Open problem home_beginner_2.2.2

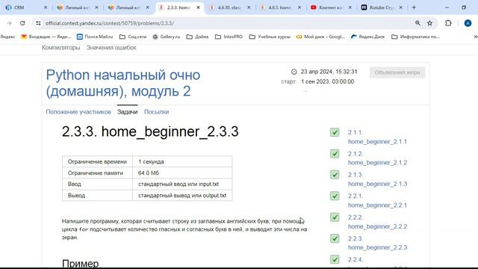[x=377, y=222]
